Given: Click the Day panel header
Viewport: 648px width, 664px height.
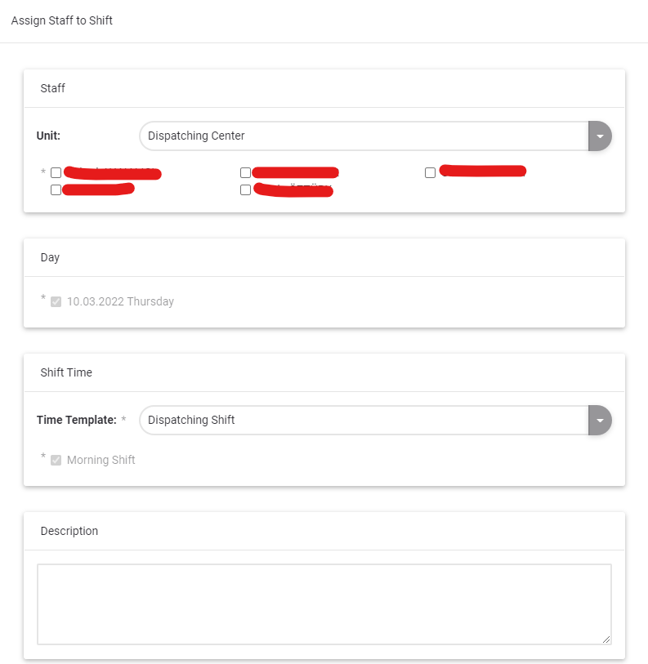Looking at the screenshot, I should (51, 257).
